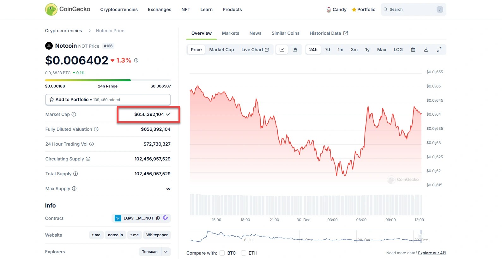Open the Similar Coins tab

(285, 33)
